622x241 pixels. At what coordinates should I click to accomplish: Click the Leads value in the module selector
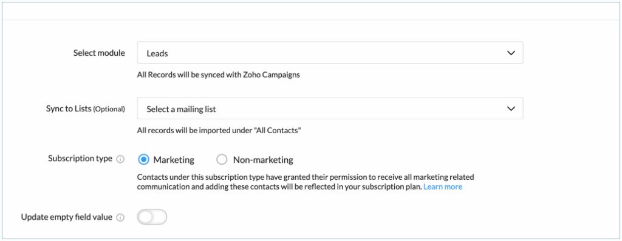pyautogui.click(x=157, y=53)
